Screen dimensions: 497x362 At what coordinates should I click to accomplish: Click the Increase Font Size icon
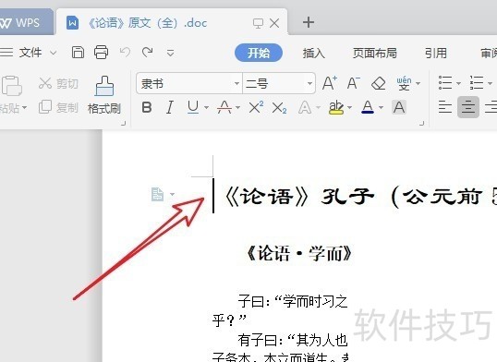coord(330,83)
